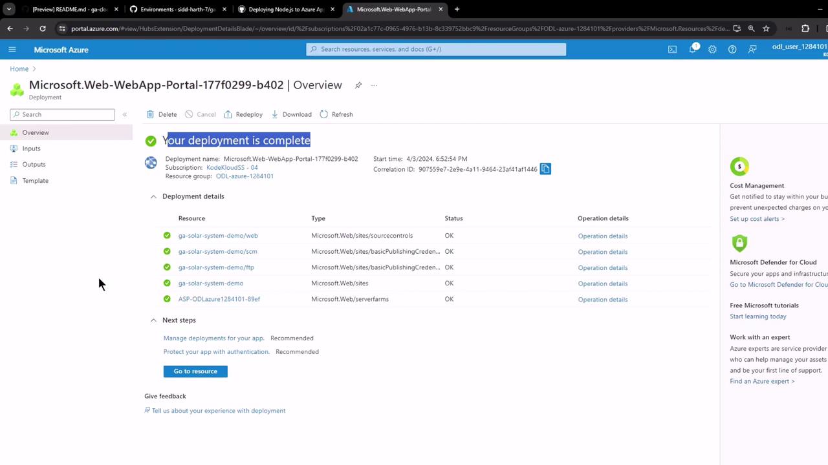Focus the Azure global search box
This screenshot has height=465, width=828.
[x=436, y=49]
